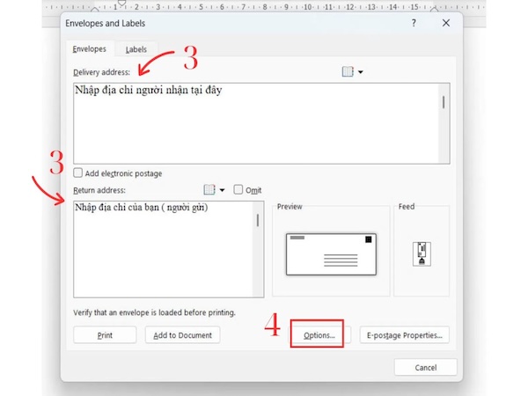Click the right indent marker on ruler
This screenshot has width=528, height=396.
click(434, 9)
